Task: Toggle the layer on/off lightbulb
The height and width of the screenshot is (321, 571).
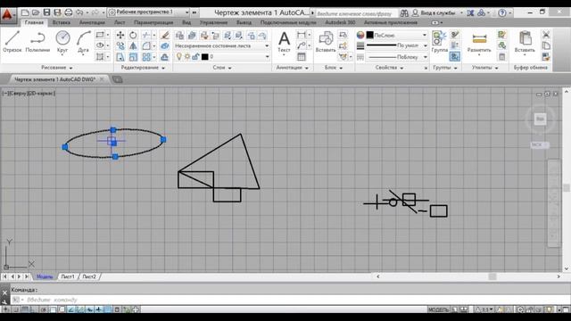Action: tap(178, 56)
